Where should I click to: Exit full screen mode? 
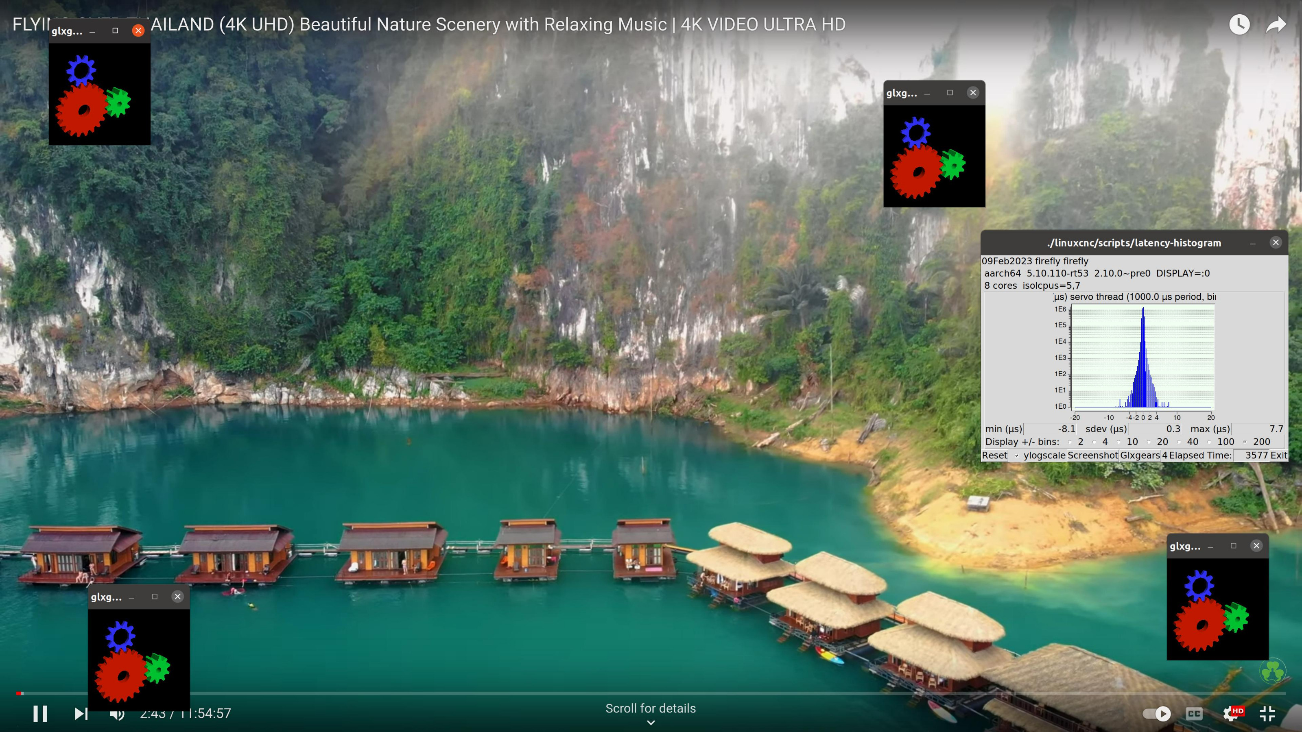(x=1267, y=713)
